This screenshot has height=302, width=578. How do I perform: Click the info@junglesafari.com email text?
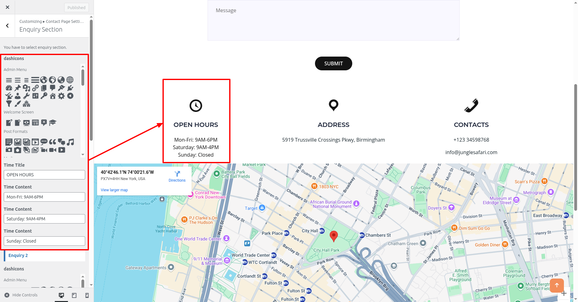[x=471, y=152]
